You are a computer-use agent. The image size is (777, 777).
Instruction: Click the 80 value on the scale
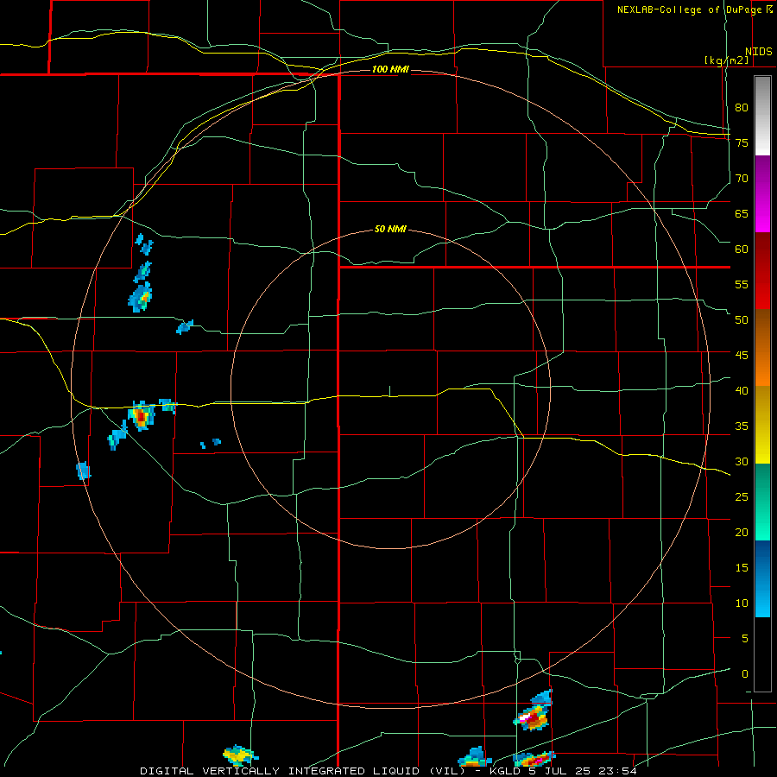coord(742,108)
